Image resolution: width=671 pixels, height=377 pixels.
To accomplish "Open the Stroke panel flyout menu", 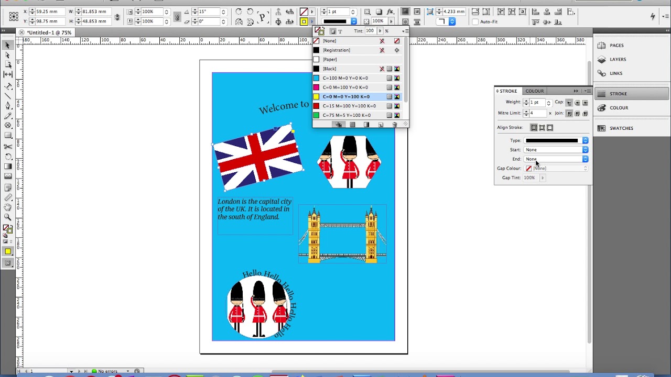I will coord(588,91).
